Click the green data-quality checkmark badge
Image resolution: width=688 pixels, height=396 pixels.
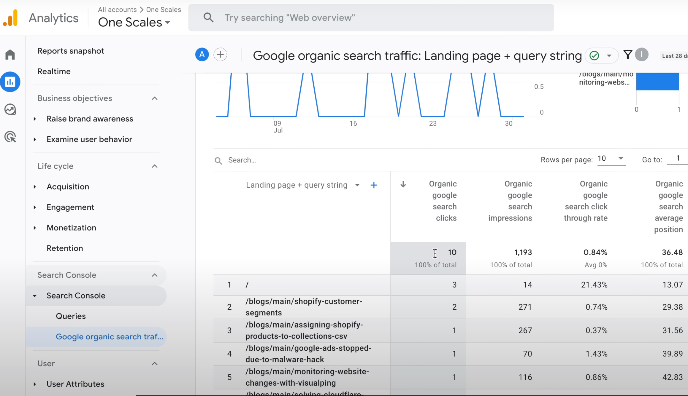pyautogui.click(x=594, y=55)
